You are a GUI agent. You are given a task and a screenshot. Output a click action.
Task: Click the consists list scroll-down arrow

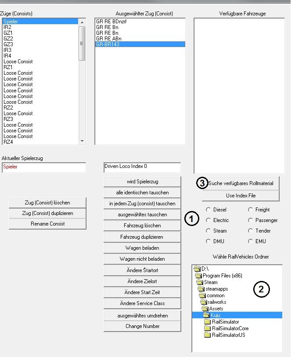tap(82, 141)
